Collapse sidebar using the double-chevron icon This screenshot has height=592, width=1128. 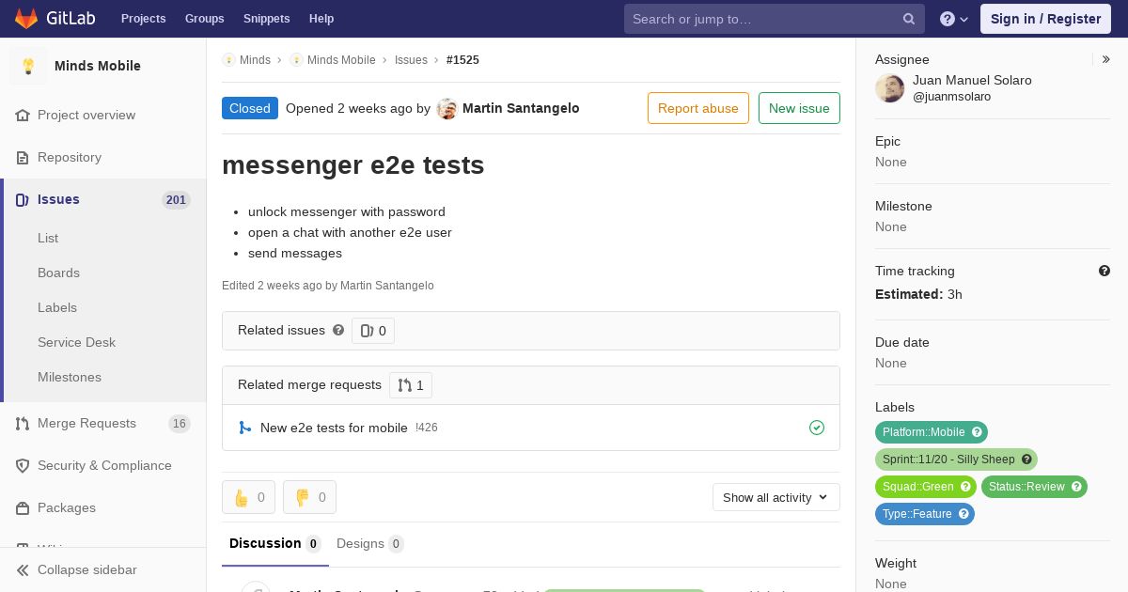23,569
